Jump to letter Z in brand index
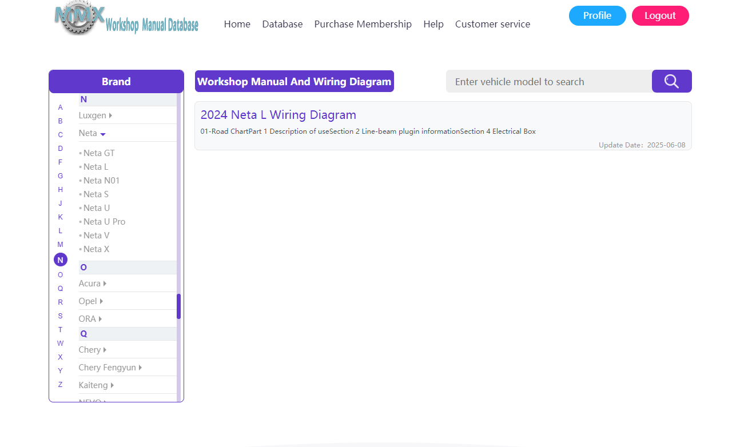Viewport: 732px width, 447px height. pyautogui.click(x=61, y=385)
